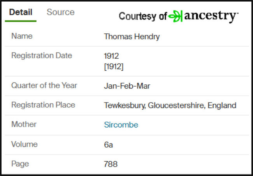This screenshot has height=176, width=253.
Task: Click the Quarter of the Year label
Action: tap(44, 85)
